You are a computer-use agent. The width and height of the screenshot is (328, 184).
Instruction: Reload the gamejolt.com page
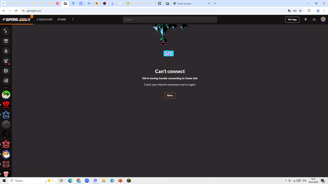pos(16,11)
